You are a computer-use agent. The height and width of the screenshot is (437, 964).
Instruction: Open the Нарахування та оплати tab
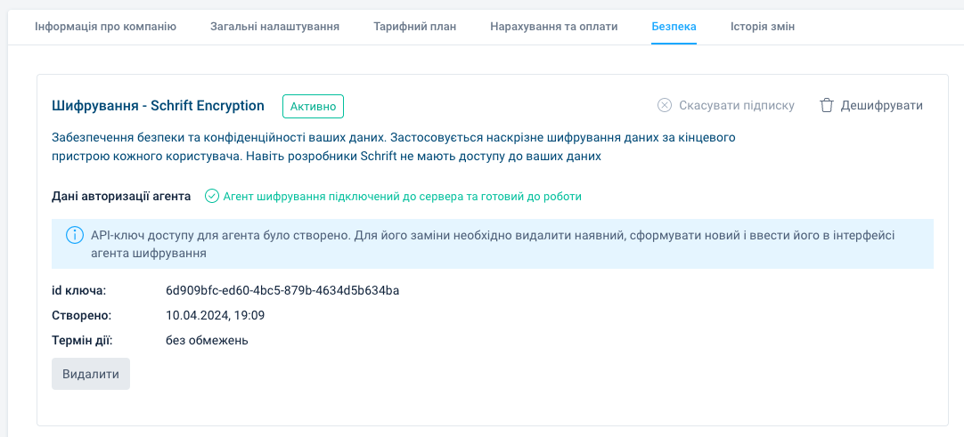(x=553, y=27)
